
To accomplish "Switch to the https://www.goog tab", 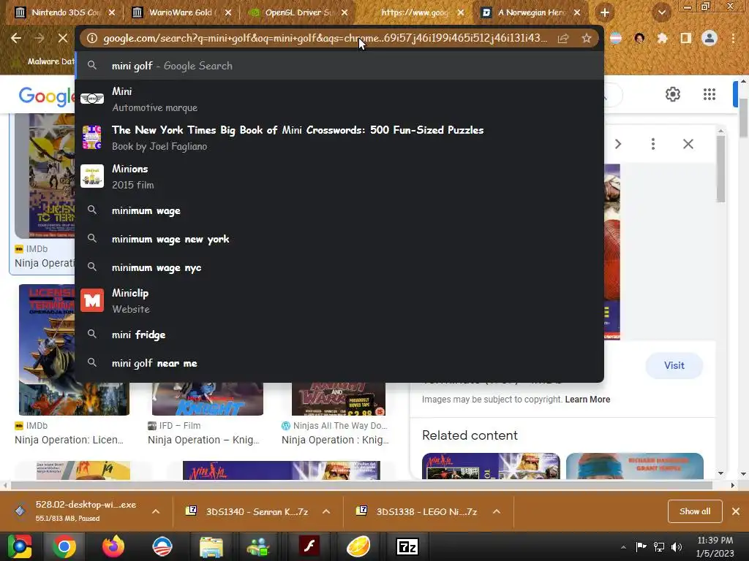I will coord(415,12).
